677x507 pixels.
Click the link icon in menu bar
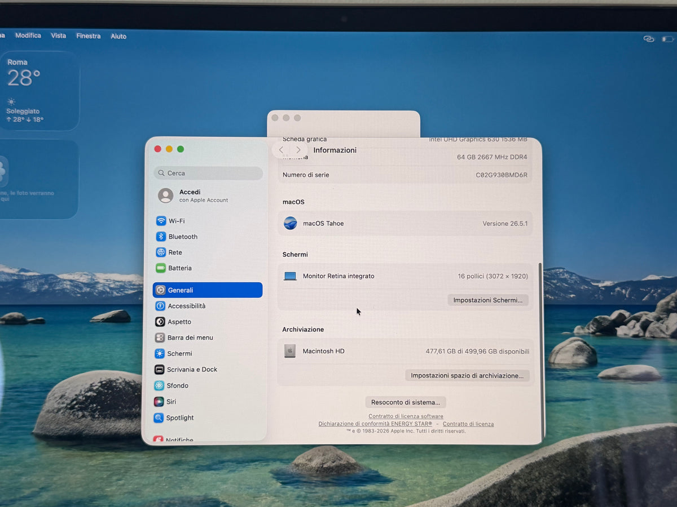[649, 39]
